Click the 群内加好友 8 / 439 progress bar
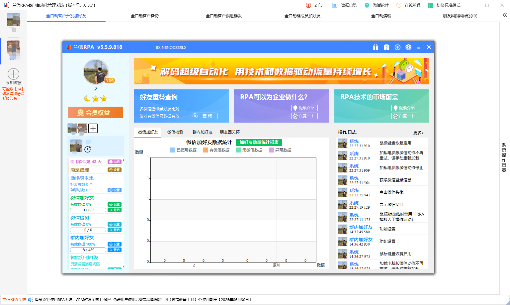The width and height of the screenshot is (510, 305). [88, 250]
